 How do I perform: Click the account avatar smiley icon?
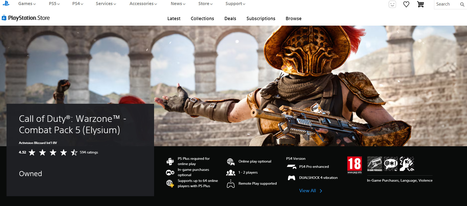coord(392,4)
